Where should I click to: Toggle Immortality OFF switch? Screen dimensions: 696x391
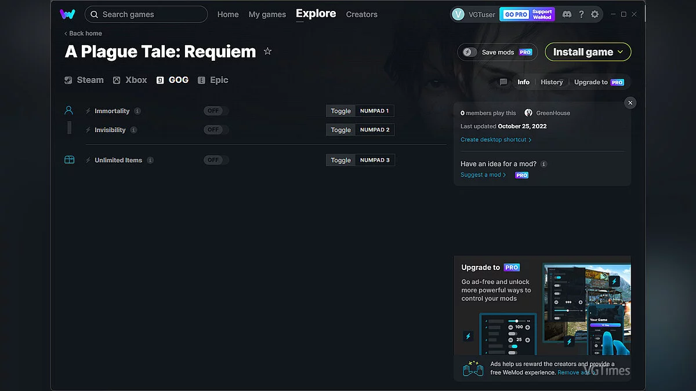[x=216, y=111]
